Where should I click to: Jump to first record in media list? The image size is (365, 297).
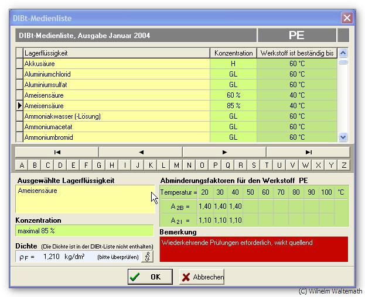point(57,152)
